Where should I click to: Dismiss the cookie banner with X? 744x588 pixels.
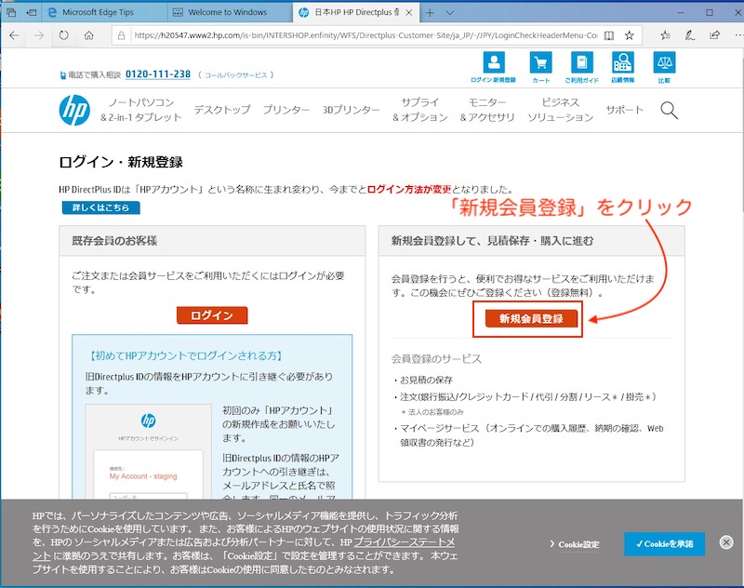coord(726,542)
